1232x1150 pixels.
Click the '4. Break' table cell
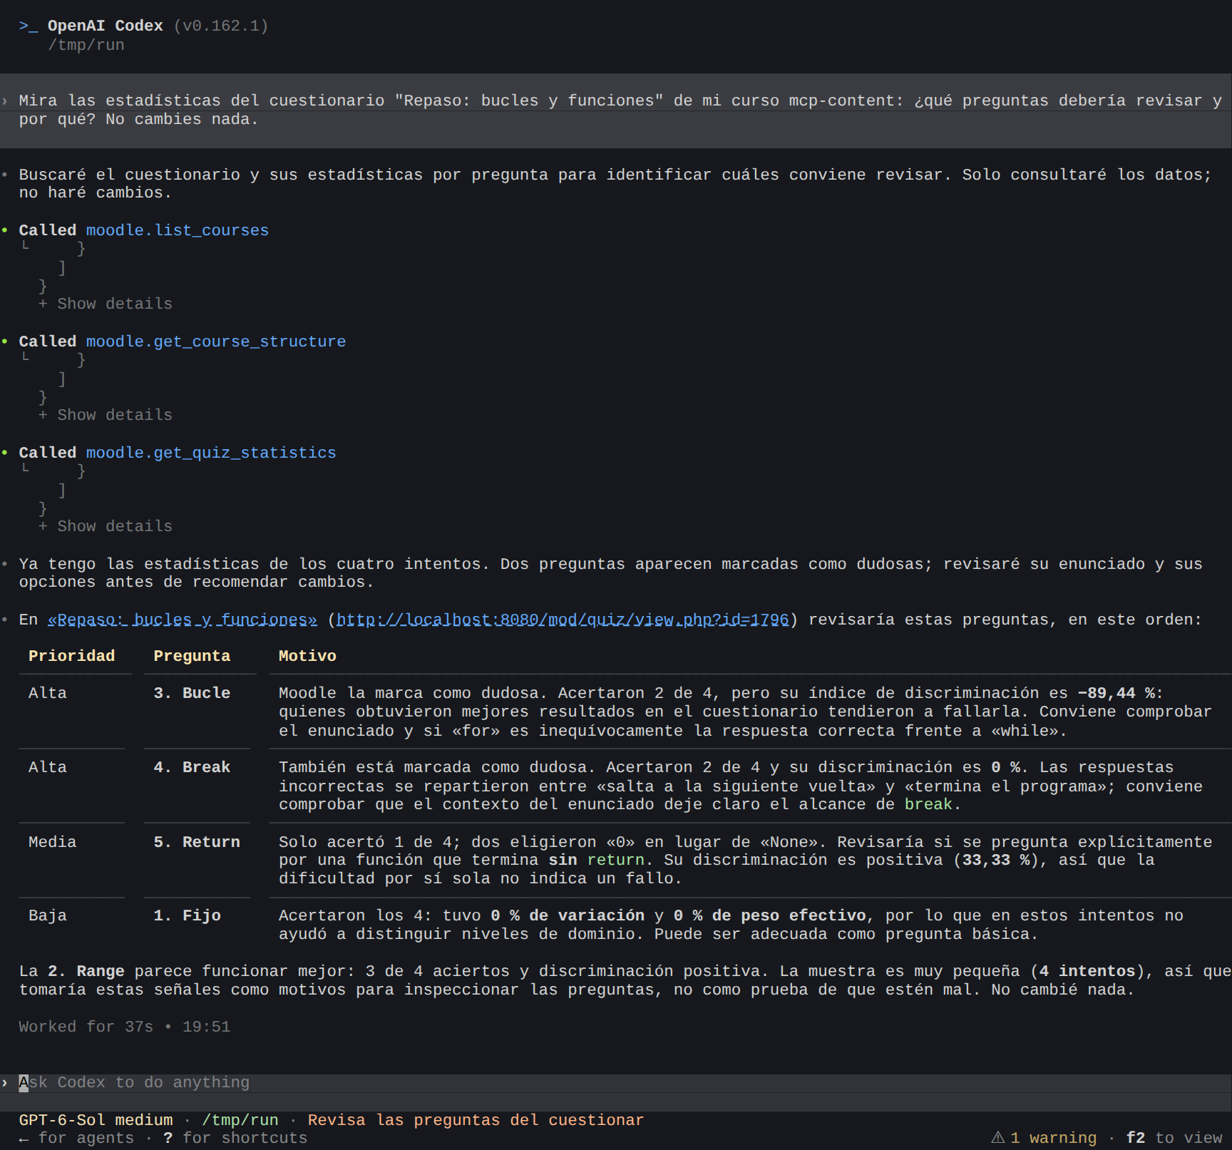pyautogui.click(x=192, y=767)
